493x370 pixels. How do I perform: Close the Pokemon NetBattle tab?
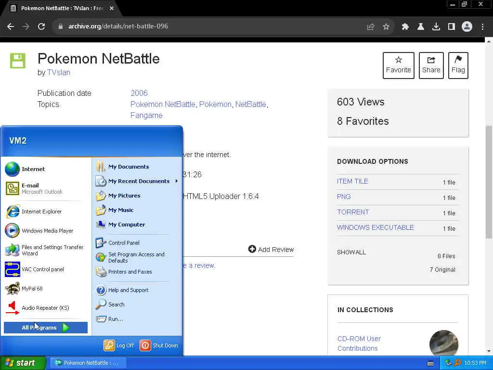[112, 8]
